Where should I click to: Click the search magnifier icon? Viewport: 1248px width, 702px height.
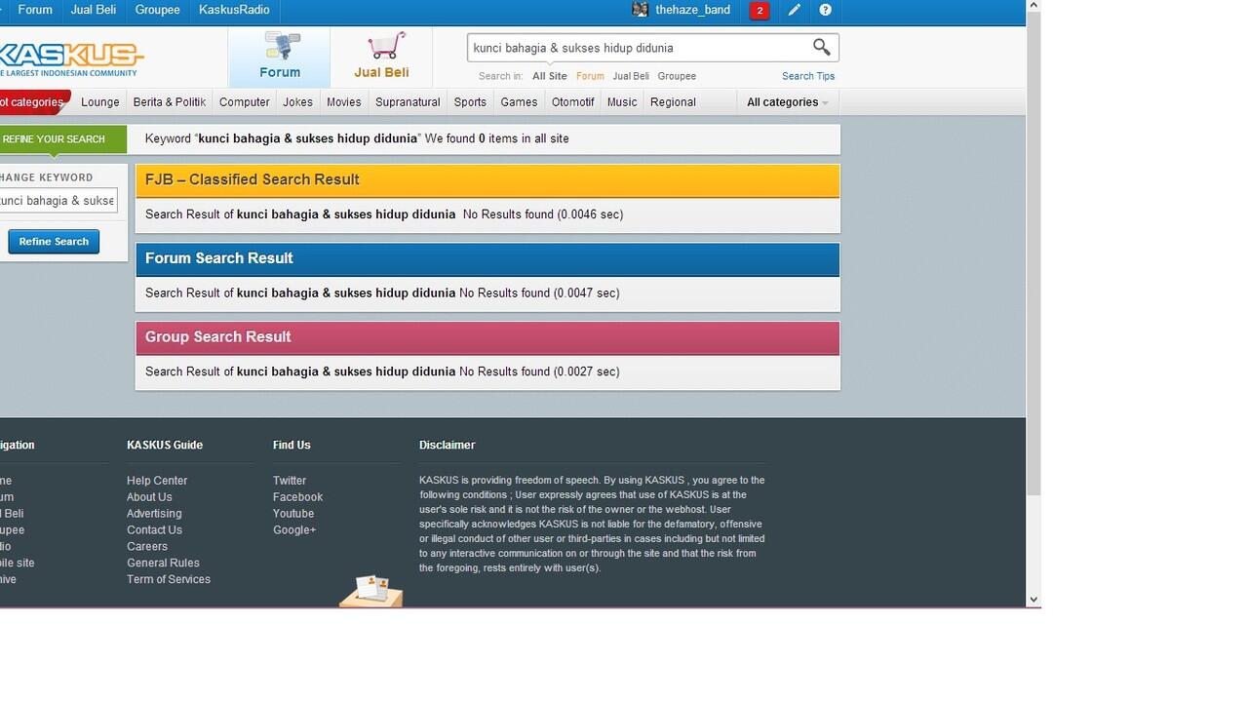pyautogui.click(x=822, y=47)
